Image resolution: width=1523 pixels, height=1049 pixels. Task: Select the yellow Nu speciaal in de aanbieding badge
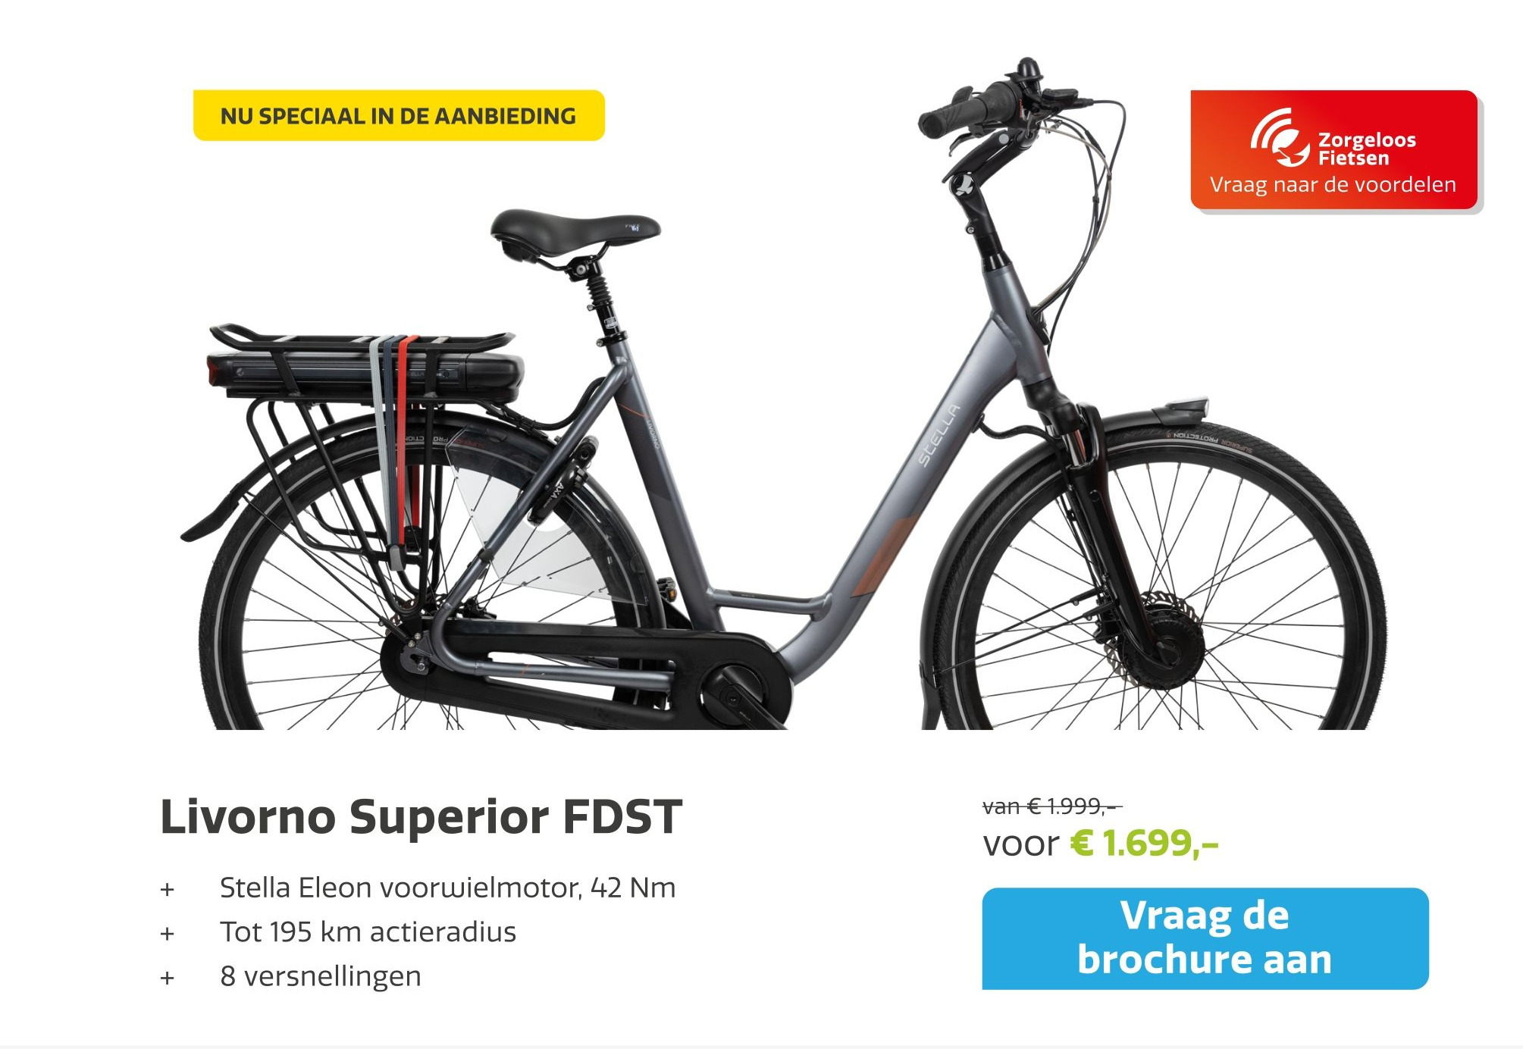pyautogui.click(x=399, y=116)
